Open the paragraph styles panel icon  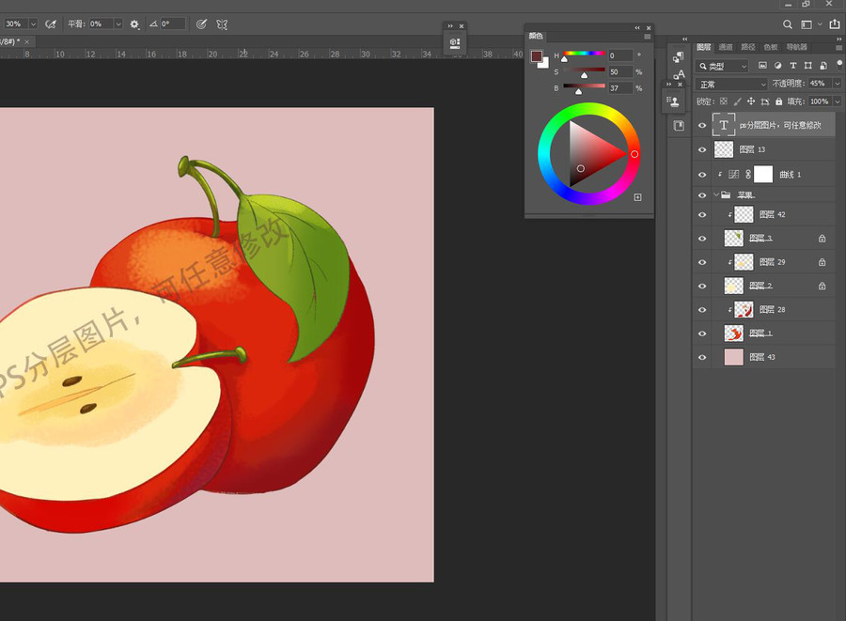(x=678, y=56)
